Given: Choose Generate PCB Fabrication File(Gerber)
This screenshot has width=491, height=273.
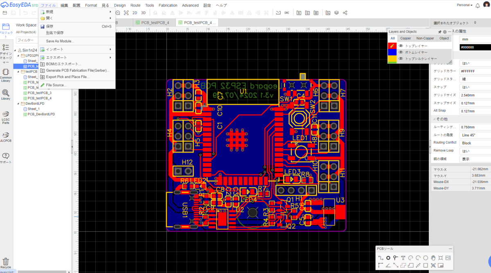Looking at the screenshot, I should 77,70.
